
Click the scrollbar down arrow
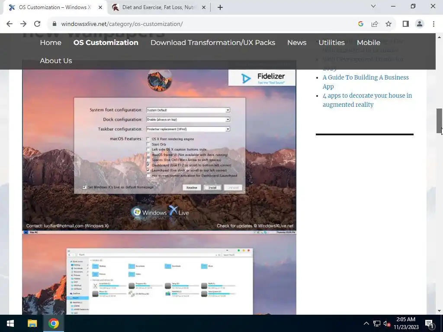[x=440, y=311]
